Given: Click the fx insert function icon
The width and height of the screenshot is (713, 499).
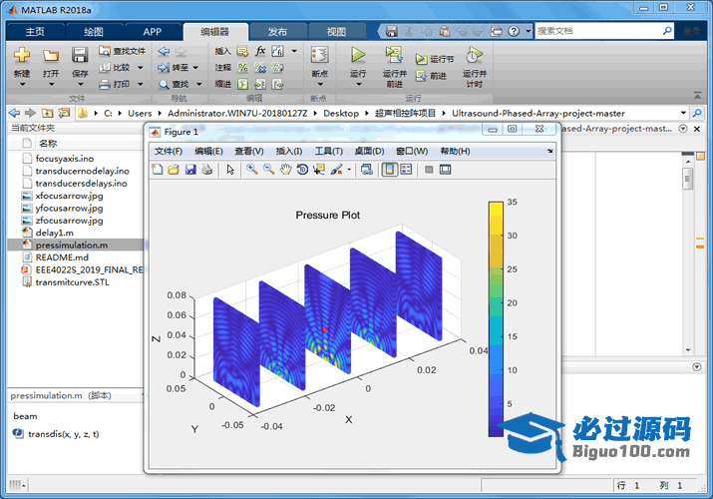Looking at the screenshot, I should coord(260,51).
